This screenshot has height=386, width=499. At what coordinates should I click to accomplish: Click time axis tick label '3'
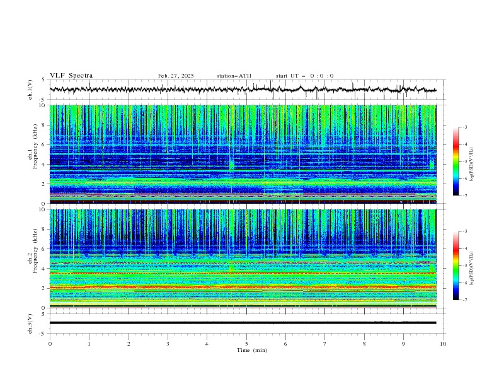pos(168,344)
